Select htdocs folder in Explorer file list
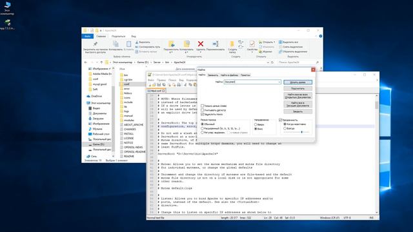This screenshot has height=232, width=413. pyautogui.click(x=128, y=93)
